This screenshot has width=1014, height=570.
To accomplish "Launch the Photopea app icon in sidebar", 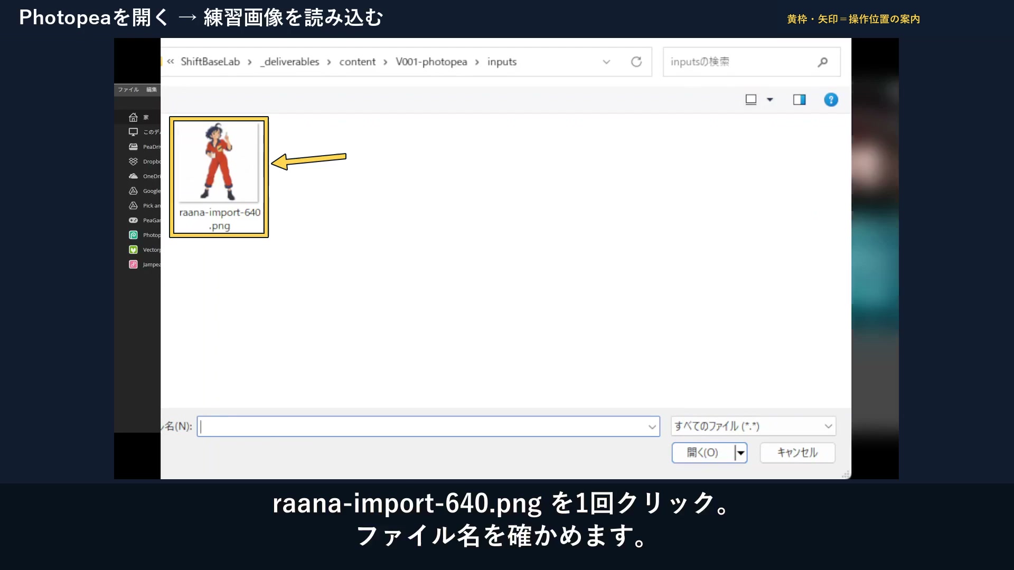I will tap(133, 235).
